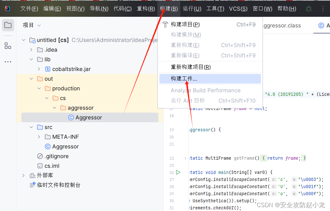Click the class icon of src Aggressor

[48, 146]
